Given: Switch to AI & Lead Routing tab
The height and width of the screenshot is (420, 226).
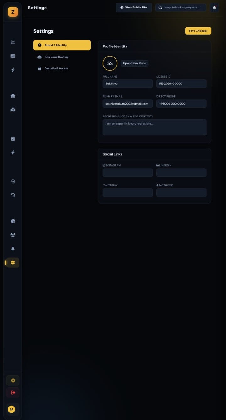Looking at the screenshot, I should 62,57.
